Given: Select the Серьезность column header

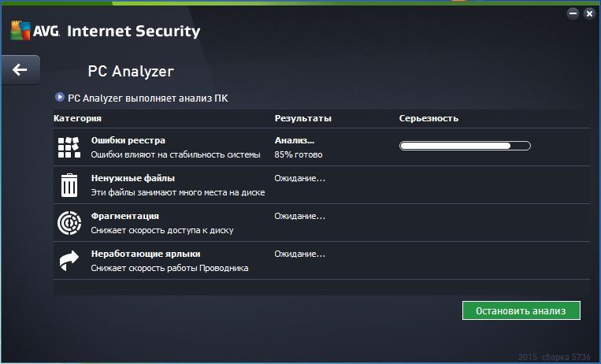Looking at the screenshot, I should pos(428,118).
